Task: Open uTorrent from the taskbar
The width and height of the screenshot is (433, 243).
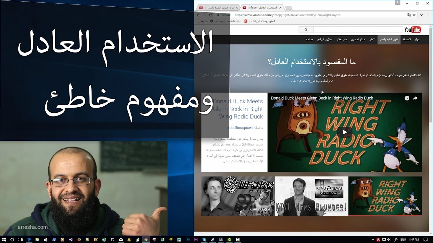Action: (x=104, y=240)
